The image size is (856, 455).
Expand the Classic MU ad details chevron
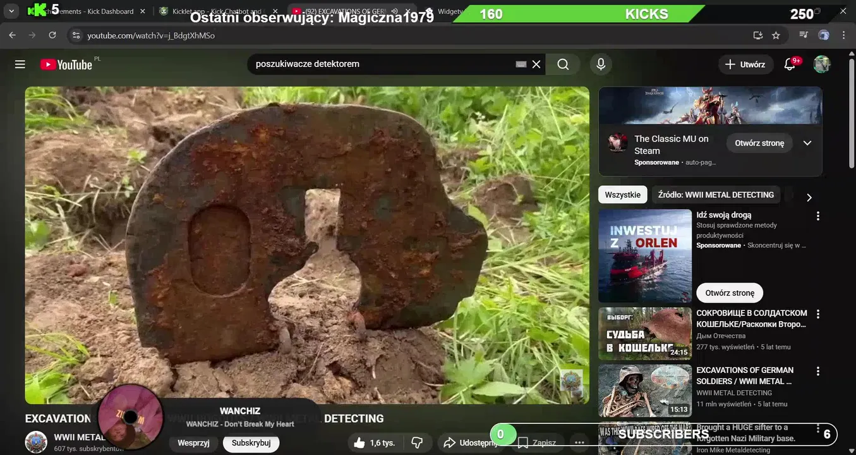pos(807,143)
